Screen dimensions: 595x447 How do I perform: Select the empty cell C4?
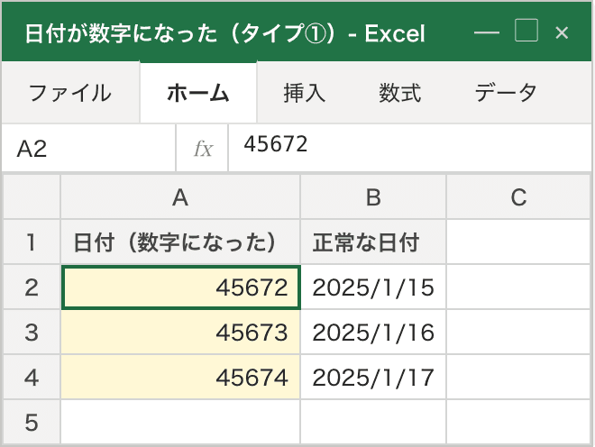(x=519, y=377)
